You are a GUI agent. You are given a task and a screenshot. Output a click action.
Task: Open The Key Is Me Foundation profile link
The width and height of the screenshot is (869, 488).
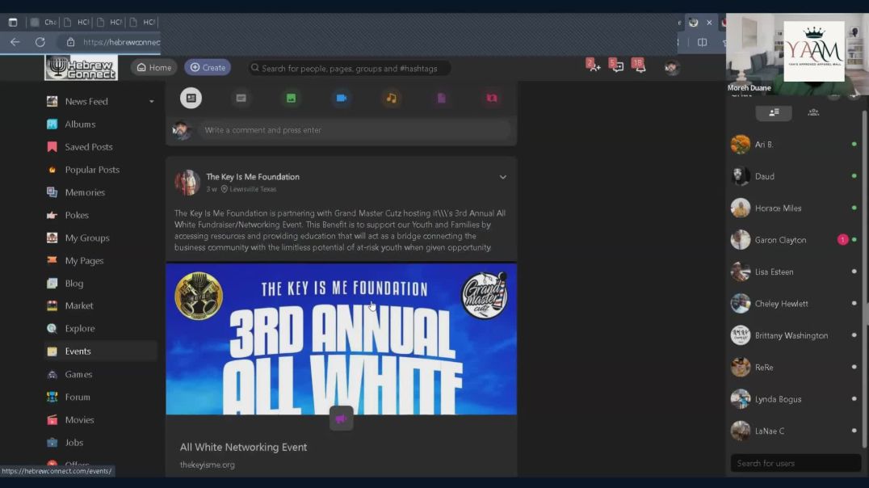tap(253, 177)
